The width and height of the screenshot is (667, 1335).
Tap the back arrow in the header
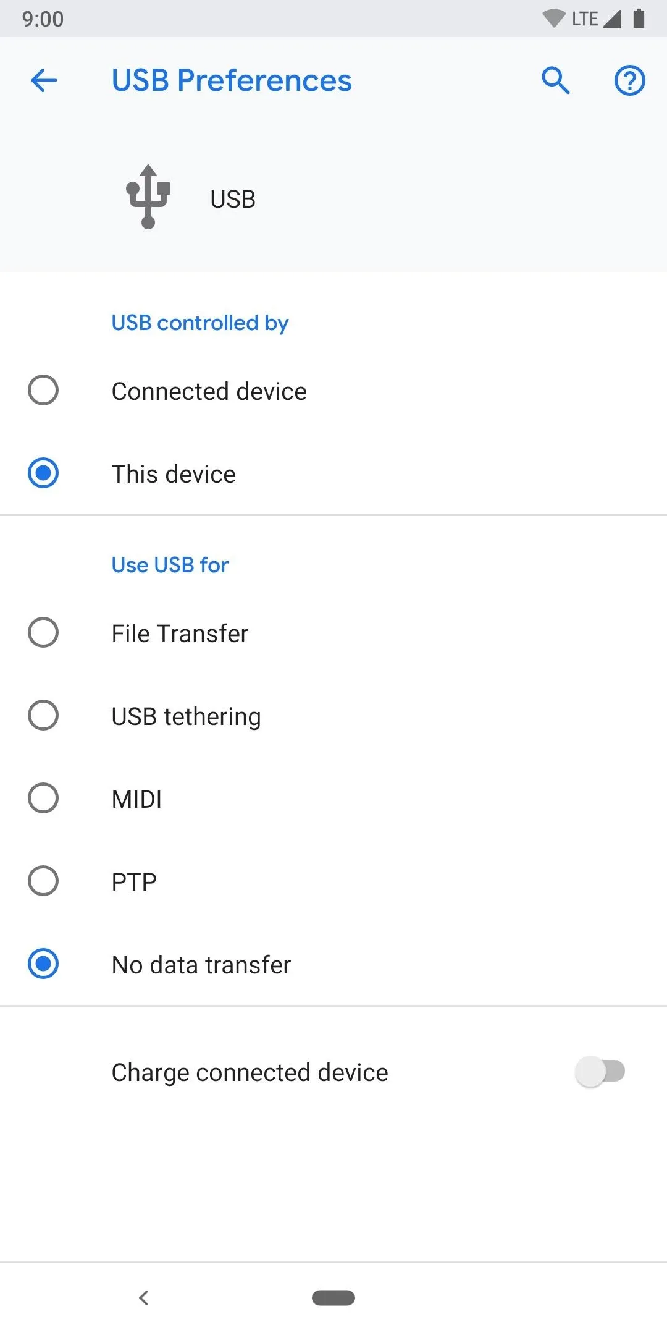[x=44, y=80]
